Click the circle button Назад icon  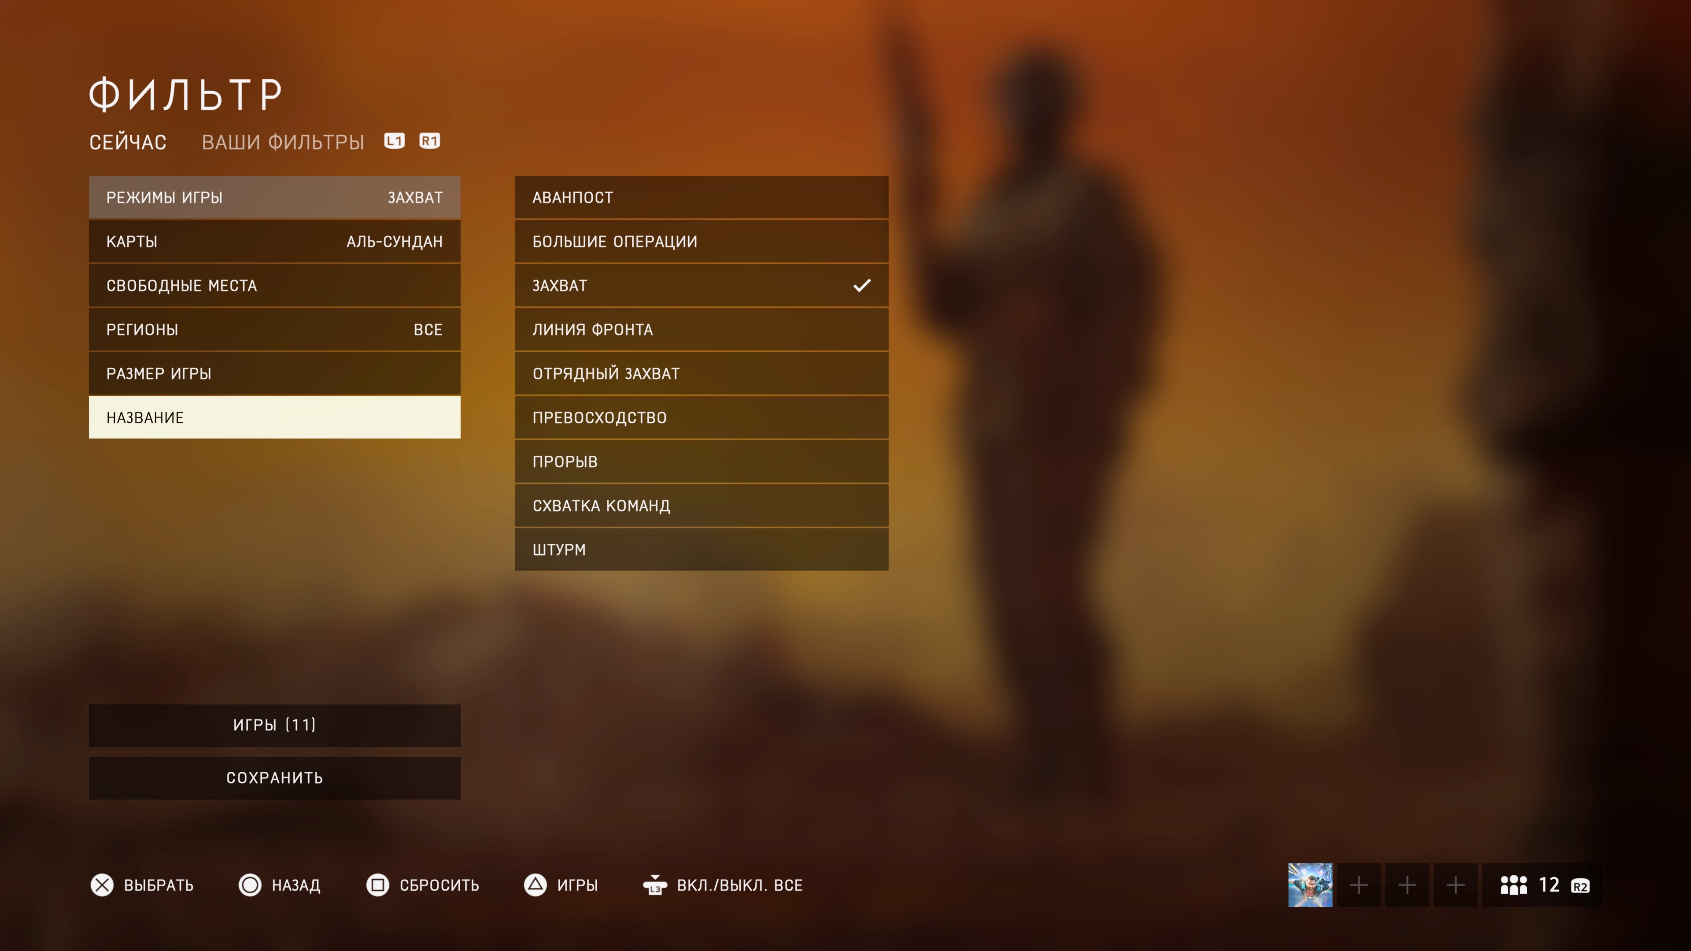pyautogui.click(x=250, y=885)
